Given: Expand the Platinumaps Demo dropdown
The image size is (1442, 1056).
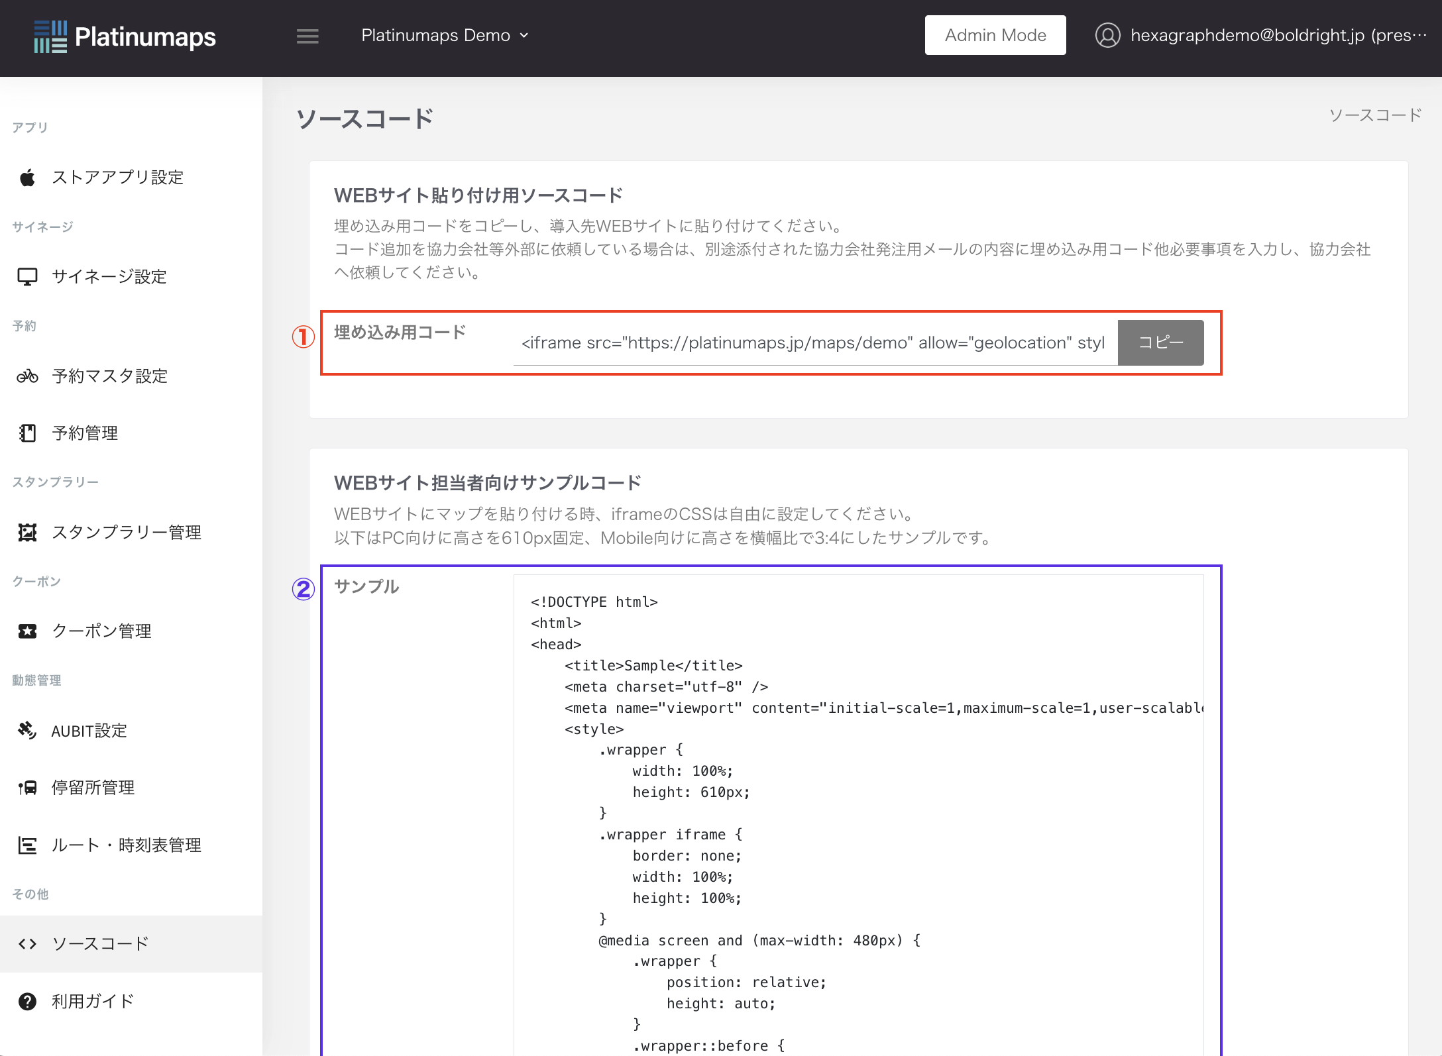Looking at the screenshot, I should coord(445,36).
